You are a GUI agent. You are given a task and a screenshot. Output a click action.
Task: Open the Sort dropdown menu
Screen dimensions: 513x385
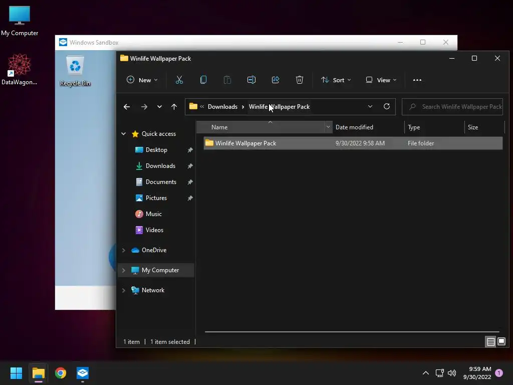[336, 80]
